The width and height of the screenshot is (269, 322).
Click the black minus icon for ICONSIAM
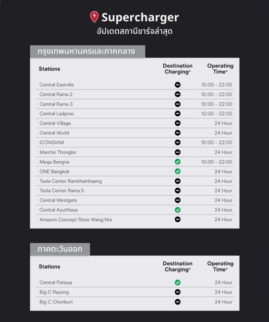[x=178, y=142]
